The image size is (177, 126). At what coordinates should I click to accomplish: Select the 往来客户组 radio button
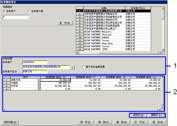29,11
